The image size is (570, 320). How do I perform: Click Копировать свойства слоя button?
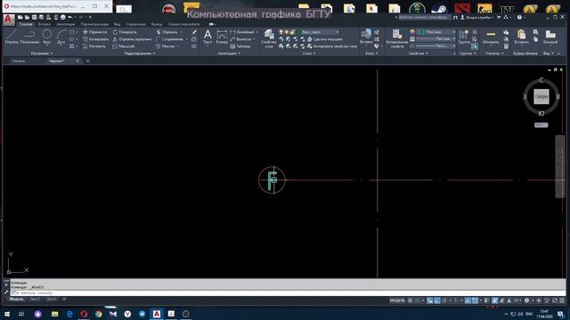click(x=332, y=46)
